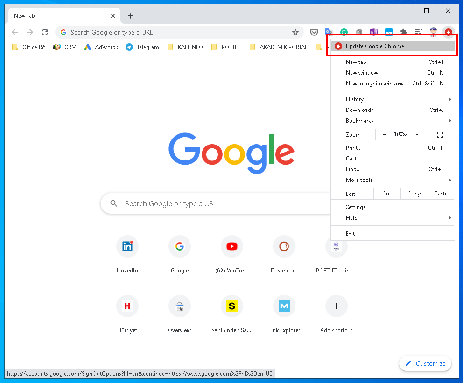This screenshot has height=383, width=463.
Task: Open the POFTUT bookmark folder
Action: (x=226, y=47)
